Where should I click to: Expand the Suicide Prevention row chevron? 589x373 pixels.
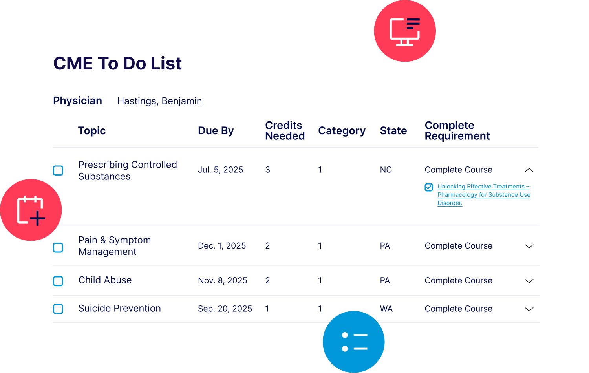pos(529,309)
